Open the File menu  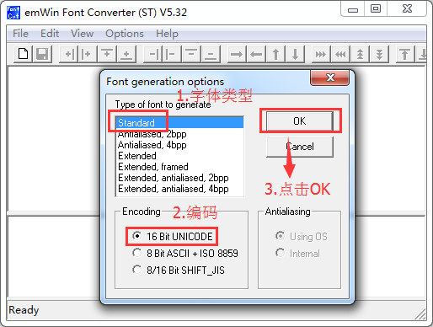[x=20, y=34]
